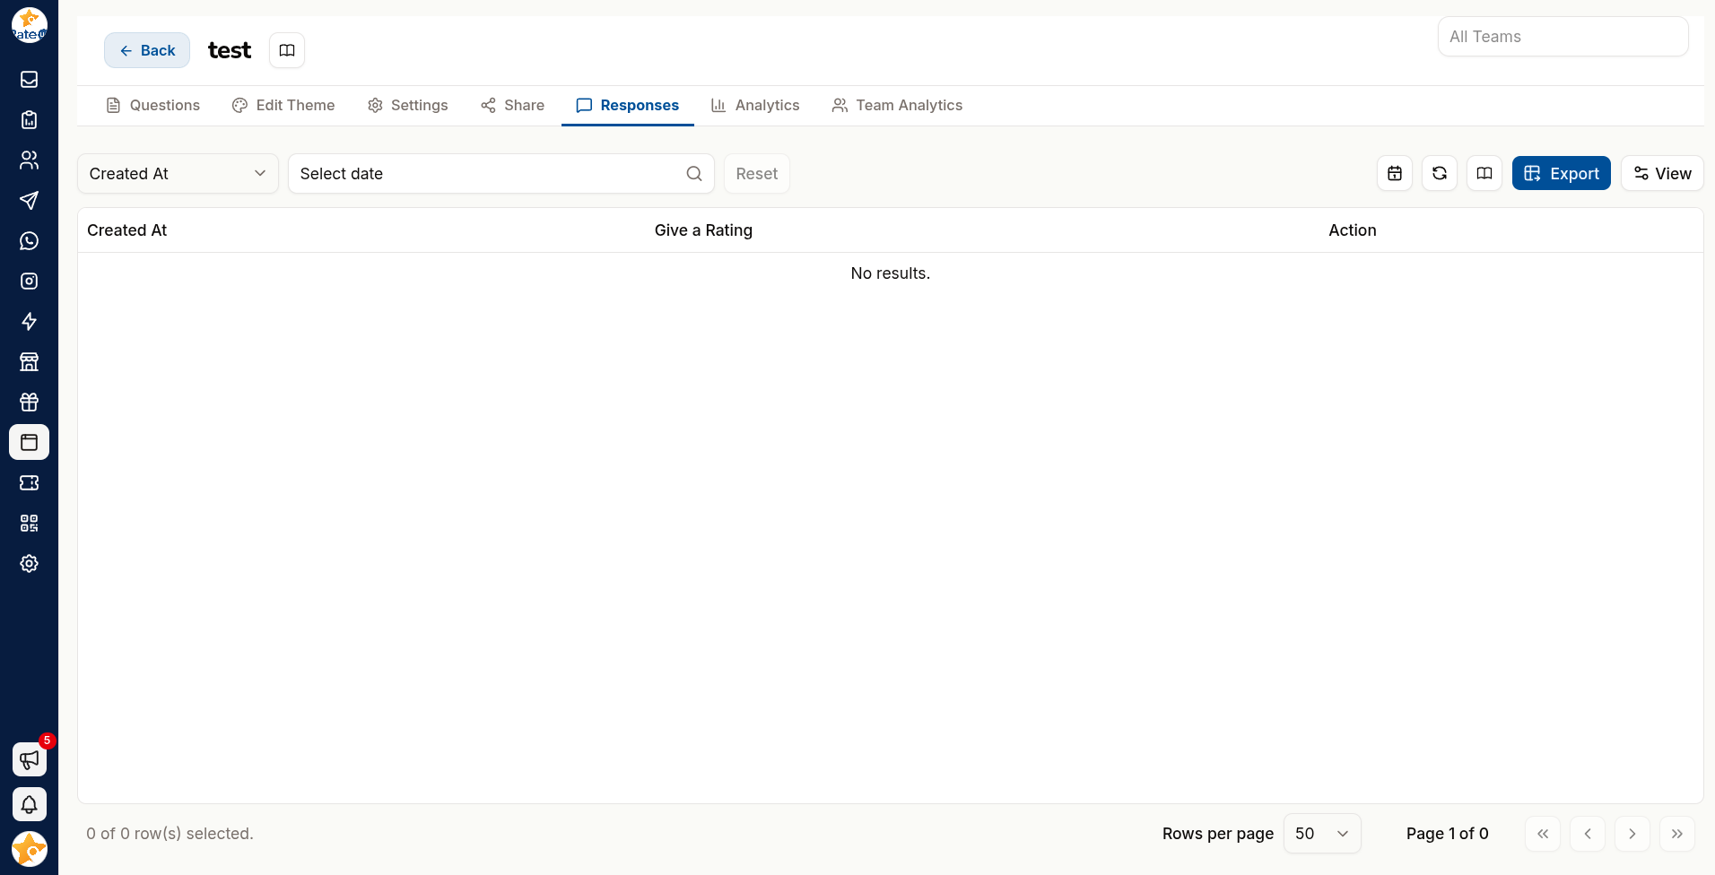This screenshot has width=1715, height=875.
Task: Open the clipboard reports sidebar icon
Action: point(29,119)
